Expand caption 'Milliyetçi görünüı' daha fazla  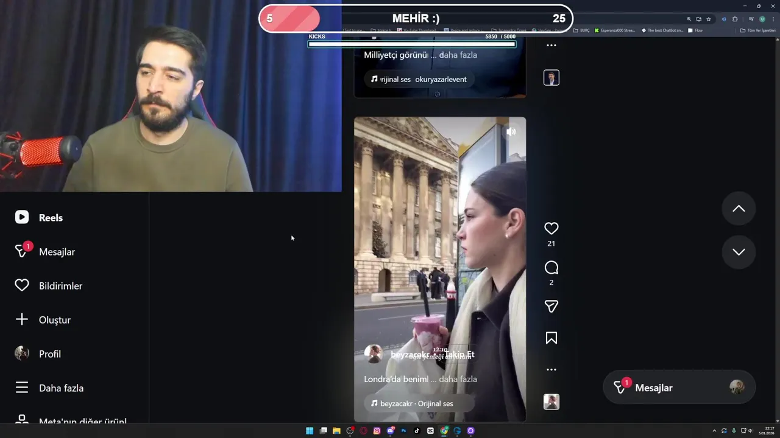click(x=458, y=55)
